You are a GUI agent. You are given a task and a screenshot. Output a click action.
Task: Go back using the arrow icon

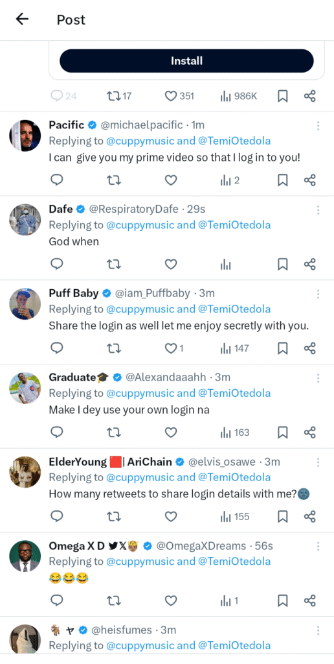tap(22, 19)
